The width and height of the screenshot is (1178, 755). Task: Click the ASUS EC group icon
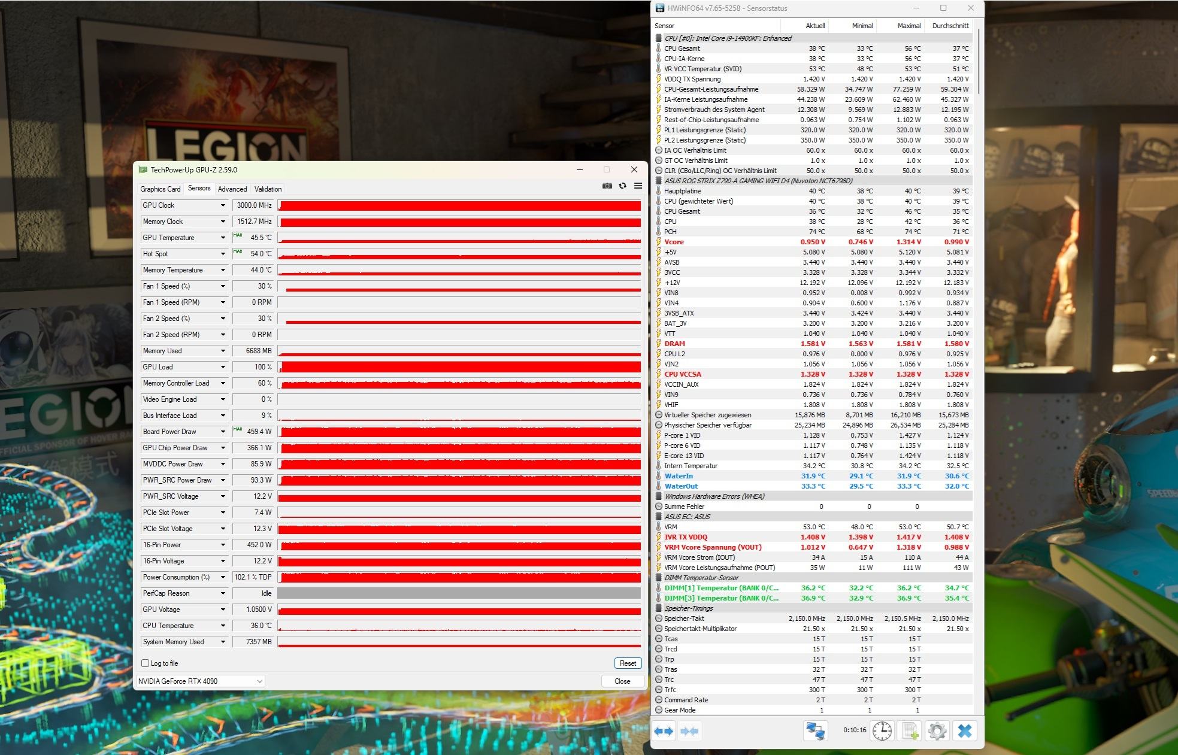coord(659,517)
